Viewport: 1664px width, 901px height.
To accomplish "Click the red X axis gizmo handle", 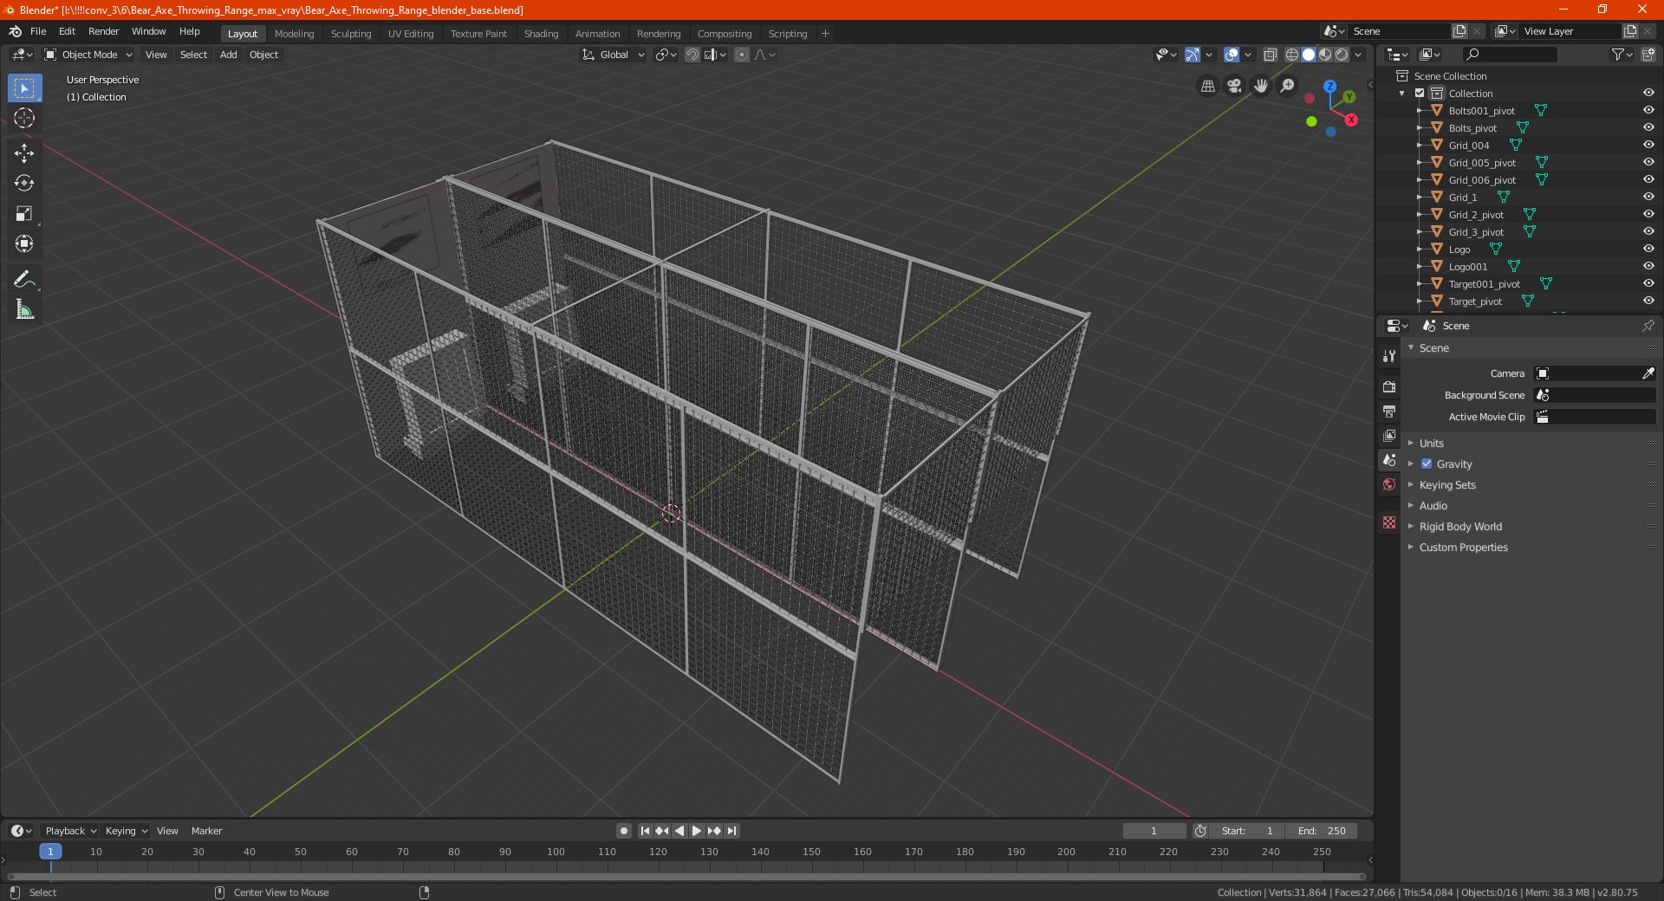I will 1351,120.
